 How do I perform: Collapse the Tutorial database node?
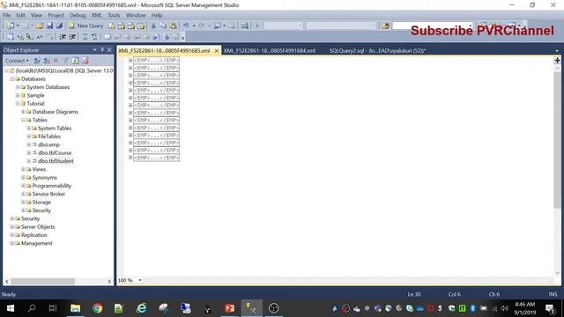18,104
